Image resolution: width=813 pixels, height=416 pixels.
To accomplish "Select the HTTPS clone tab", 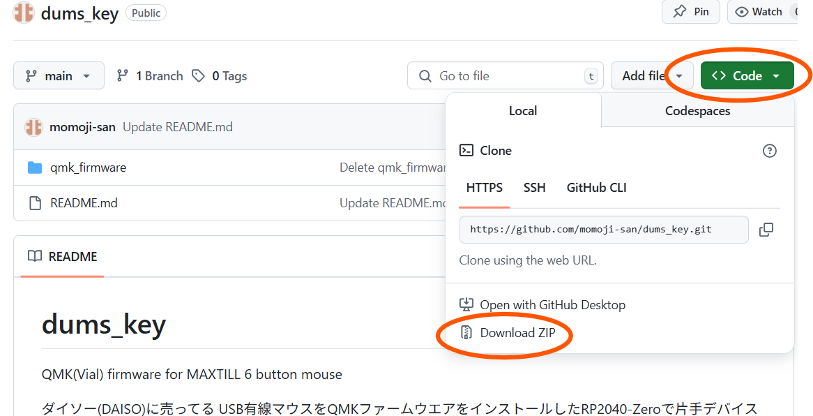I will click(485, 188).
